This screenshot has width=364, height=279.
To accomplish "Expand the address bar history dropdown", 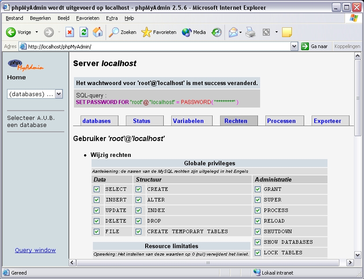I will (294, 46).
